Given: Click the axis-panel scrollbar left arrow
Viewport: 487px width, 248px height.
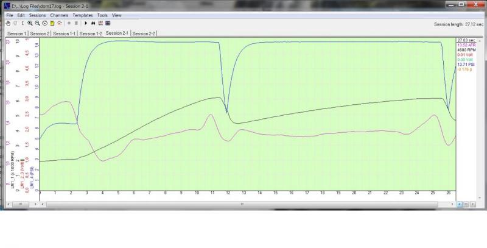Looking at the screenshot, I should click(8, 204).
